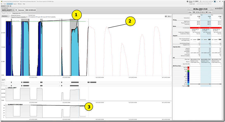Click the SEMI-SCHEDULED tag button
This screenshot has width=225, height=122.
[31, 10]
